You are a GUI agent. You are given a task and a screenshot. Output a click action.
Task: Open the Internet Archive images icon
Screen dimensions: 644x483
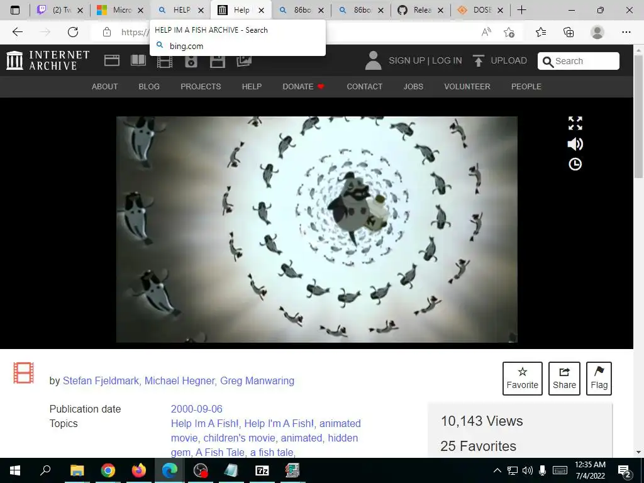point(244,62)
